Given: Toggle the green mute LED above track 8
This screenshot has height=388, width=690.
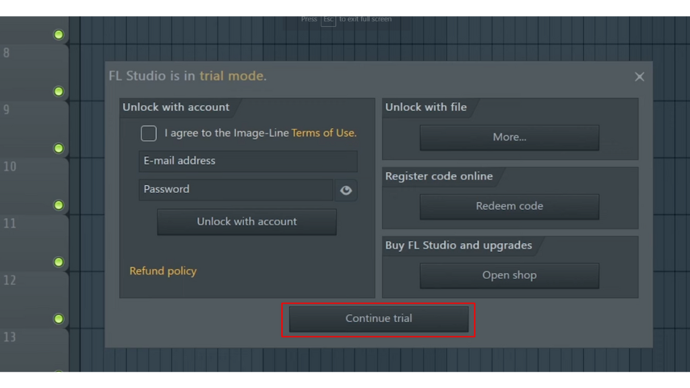Looking at the screenshot, I should [59, 35].
